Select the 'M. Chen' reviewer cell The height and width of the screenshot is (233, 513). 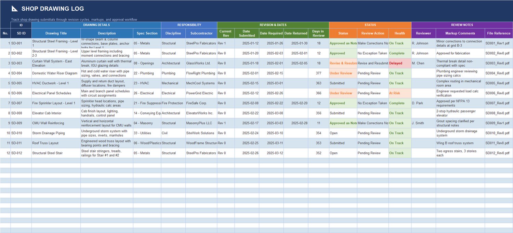[x=423, y=63]
